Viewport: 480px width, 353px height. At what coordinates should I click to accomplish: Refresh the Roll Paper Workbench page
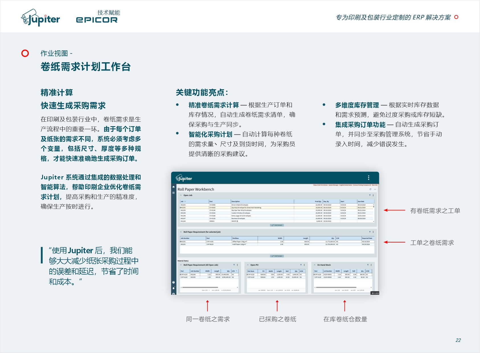pos(370,189)
